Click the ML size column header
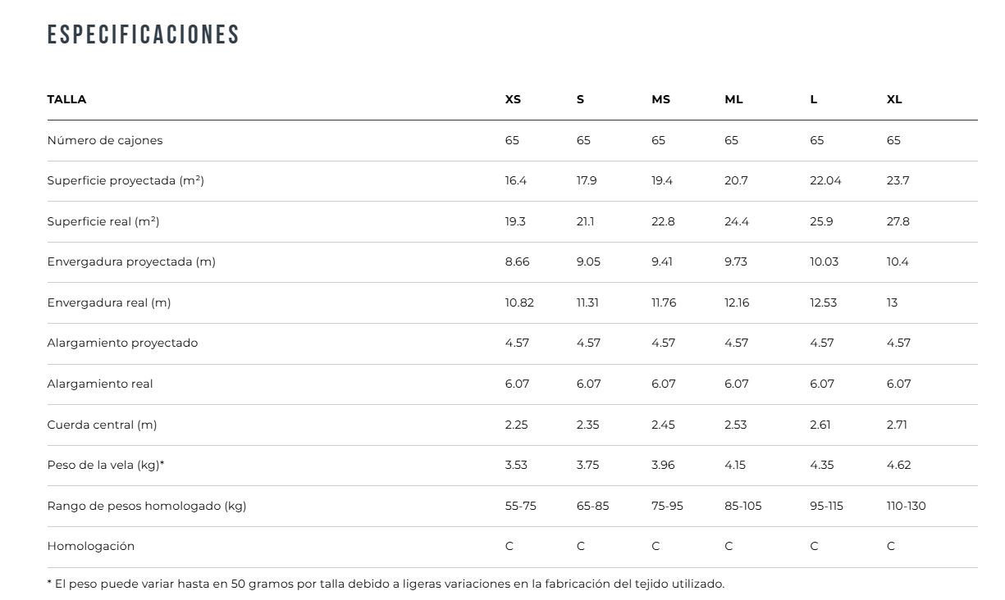Viewport: 1005px width, 600px height. click(733, 99)
